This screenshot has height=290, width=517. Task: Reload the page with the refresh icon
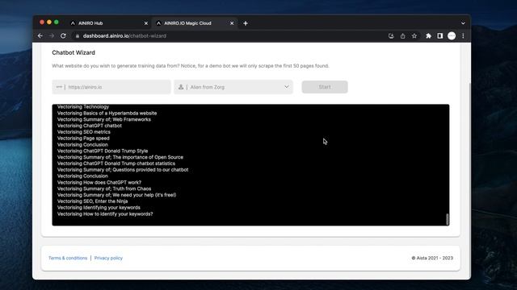[x=63, y=35]
